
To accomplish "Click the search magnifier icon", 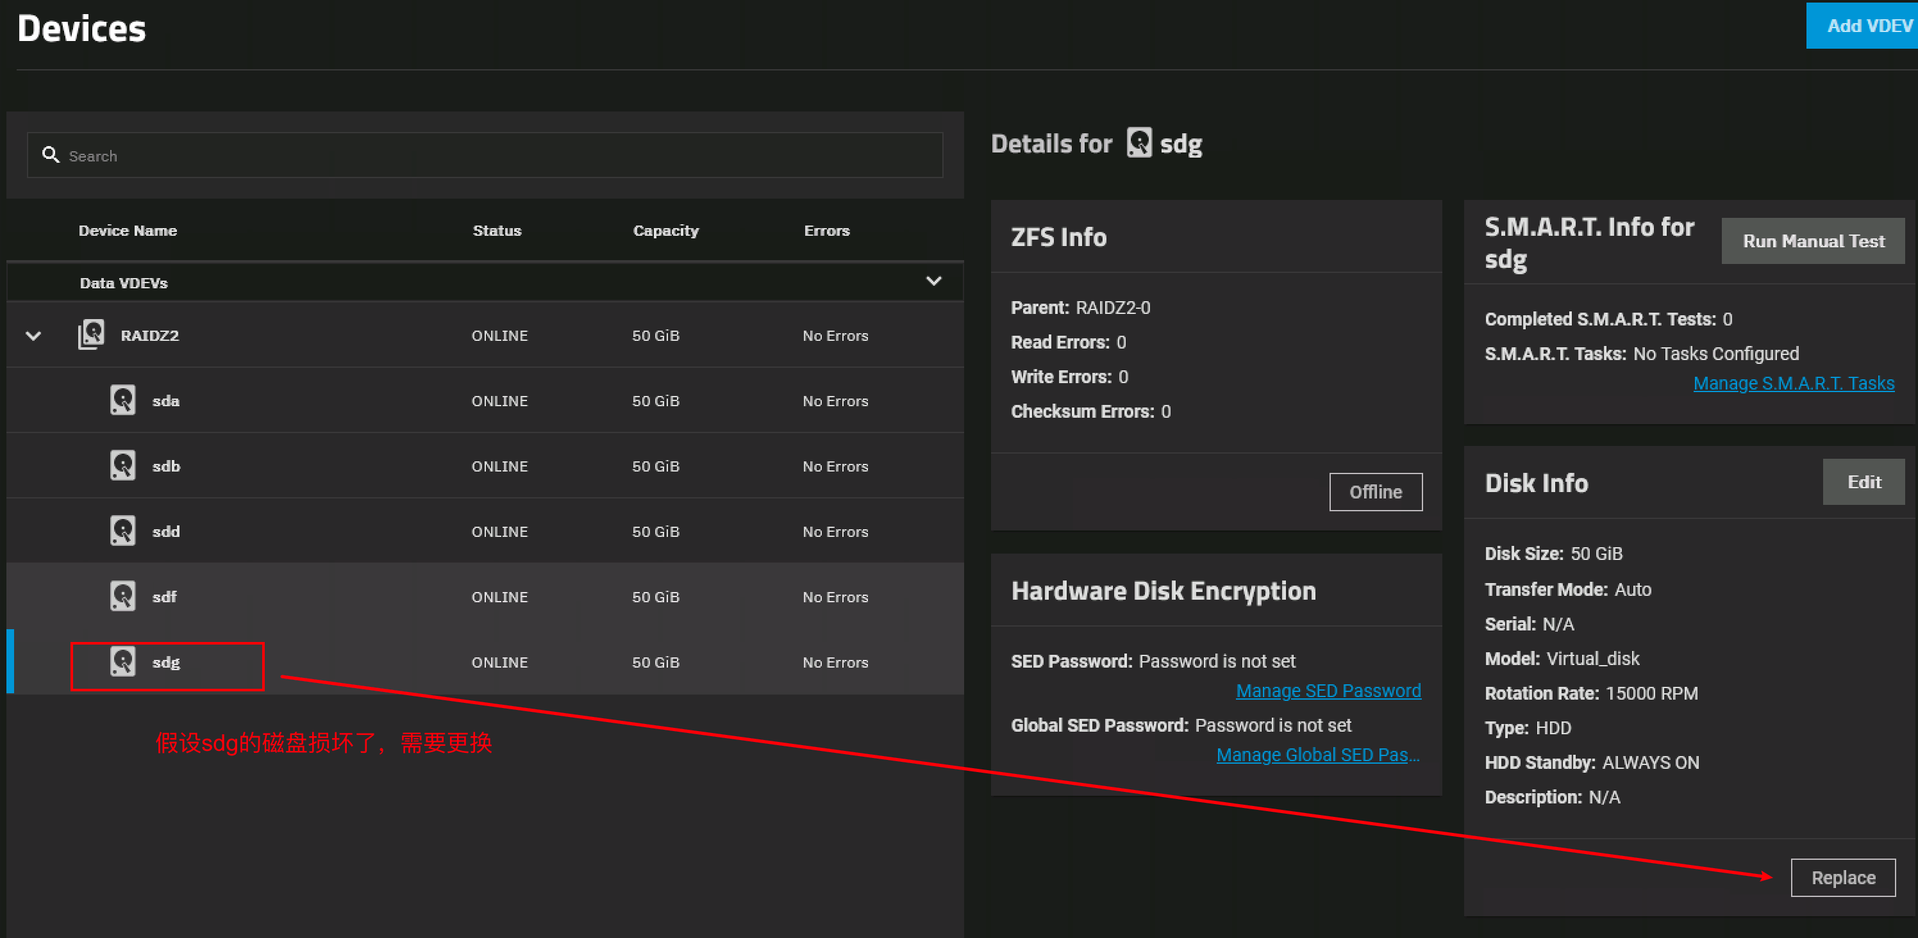I will pos(51,155).
